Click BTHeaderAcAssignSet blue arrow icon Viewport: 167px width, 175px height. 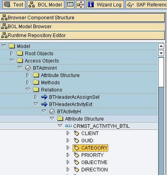pyautogui.click(x=44, y=97)
